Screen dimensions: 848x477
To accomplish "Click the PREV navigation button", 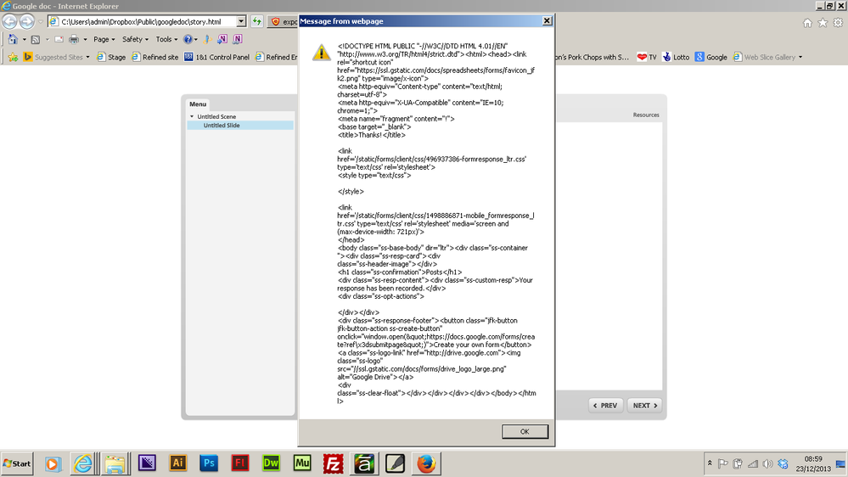I will pos(606,405).
